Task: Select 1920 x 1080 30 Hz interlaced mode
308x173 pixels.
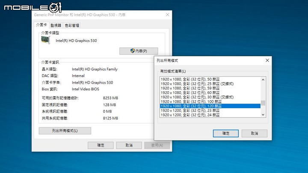Action: coord(210,97)
